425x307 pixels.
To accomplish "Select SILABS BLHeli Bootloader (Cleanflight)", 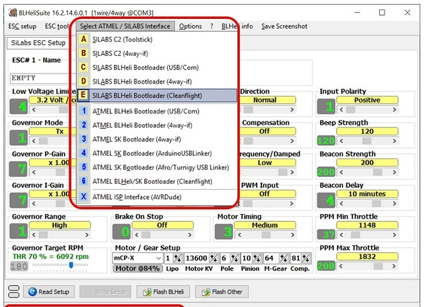I will (156, 96).
